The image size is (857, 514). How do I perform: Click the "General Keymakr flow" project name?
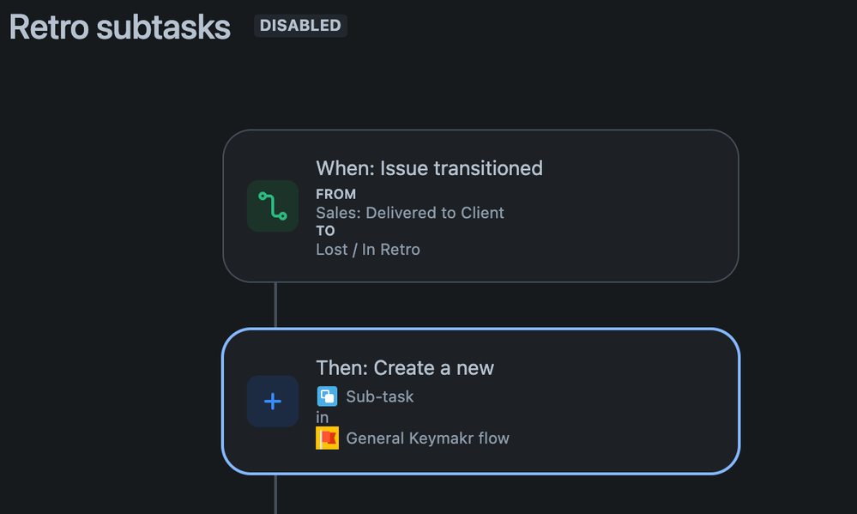(427, 438)
